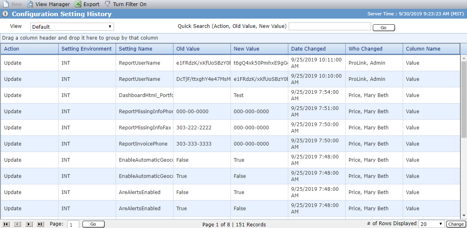Sort by Setting Name column header
The image size is (467, 228).
point(144,49)
